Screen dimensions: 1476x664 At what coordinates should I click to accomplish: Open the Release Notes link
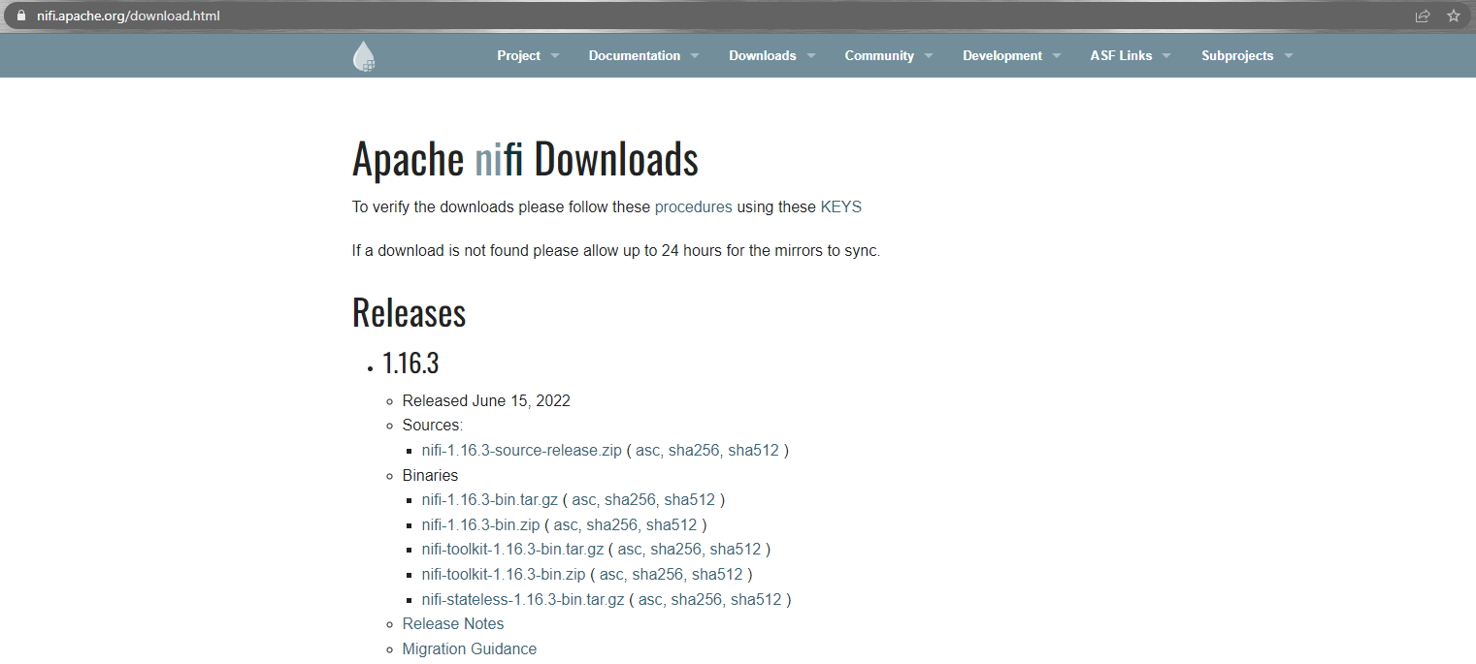(453, 624)
